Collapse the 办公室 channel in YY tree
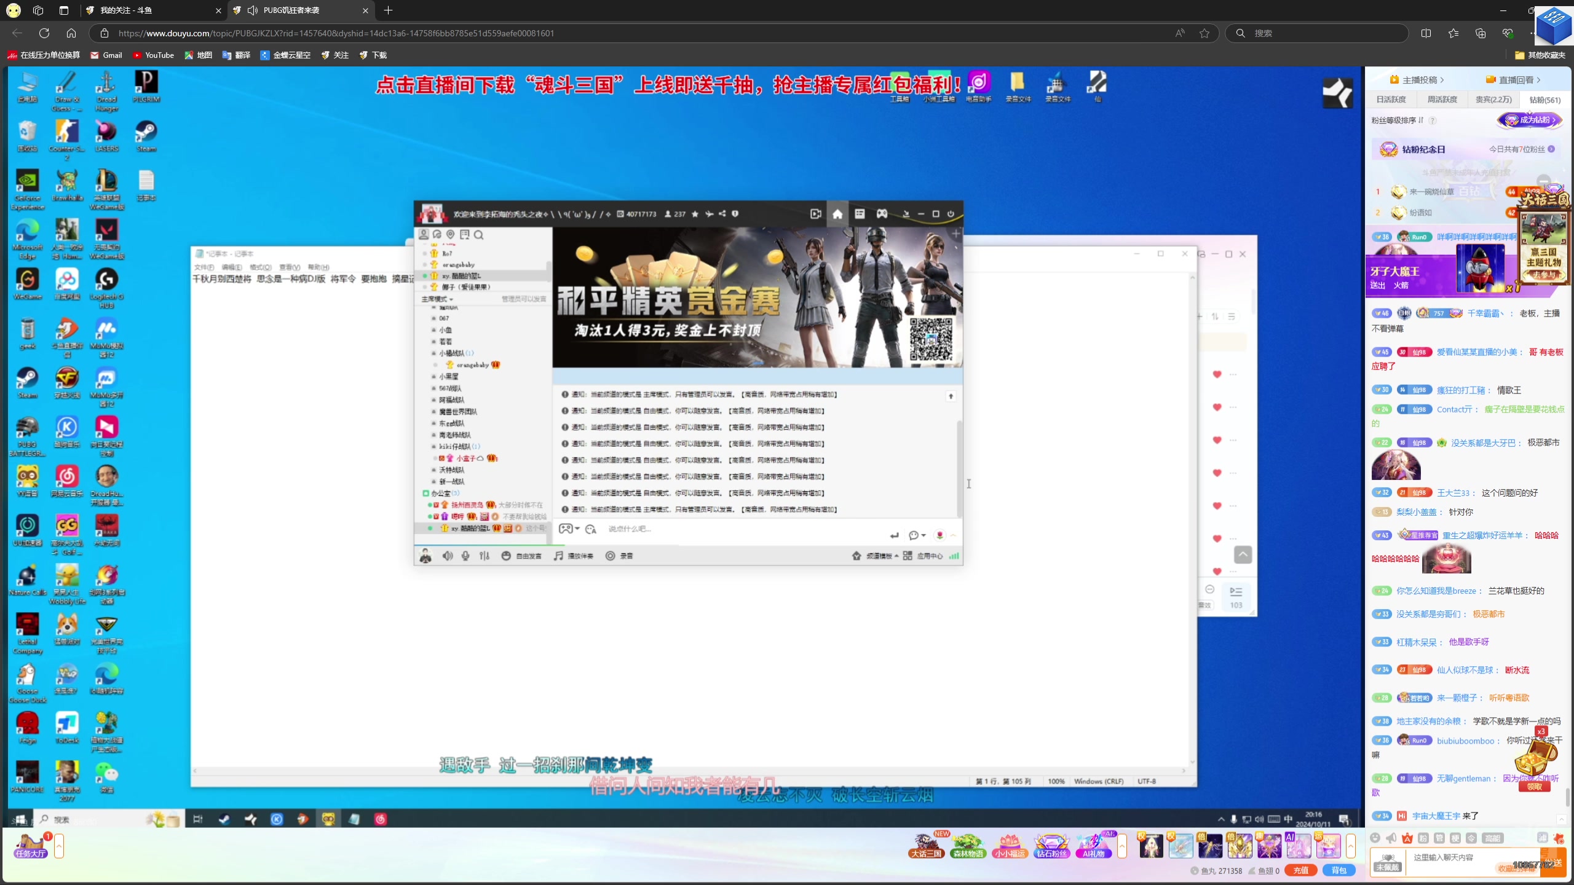Screen dimensions: 1574x885 tap(425, 494)
